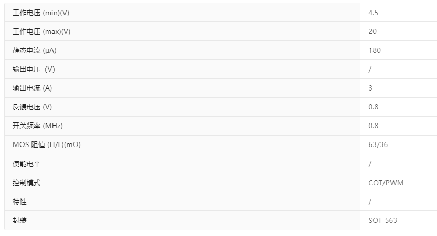Click the 开关频率 (MHz) label

38,126
